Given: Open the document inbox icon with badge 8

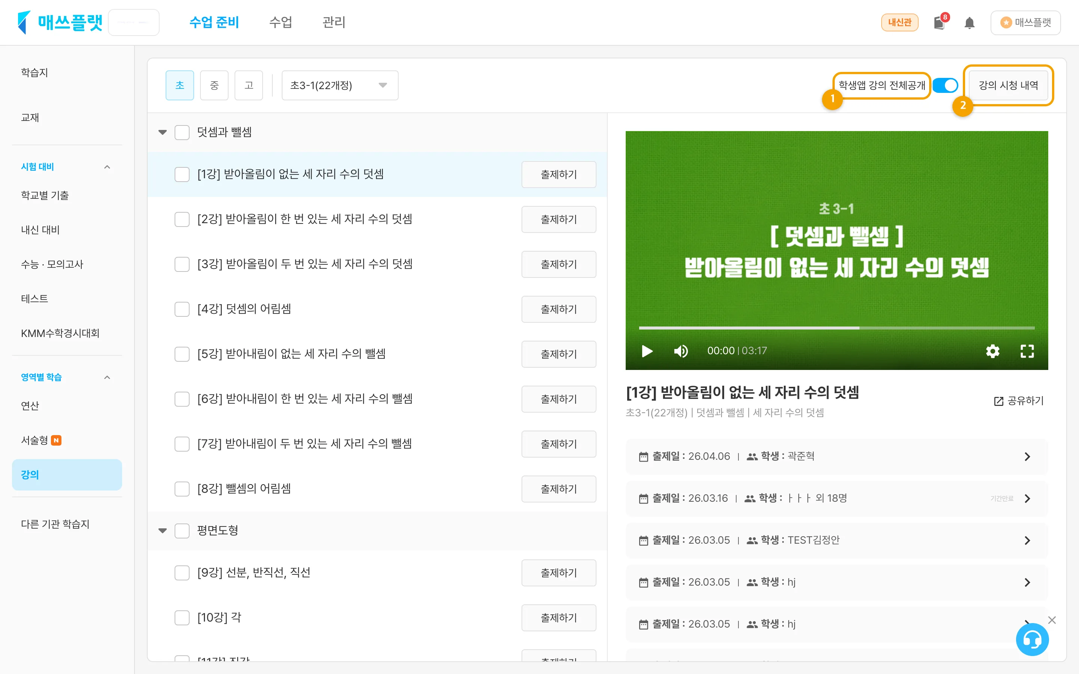Looking at the screenshot, I should tap(940, 22).
